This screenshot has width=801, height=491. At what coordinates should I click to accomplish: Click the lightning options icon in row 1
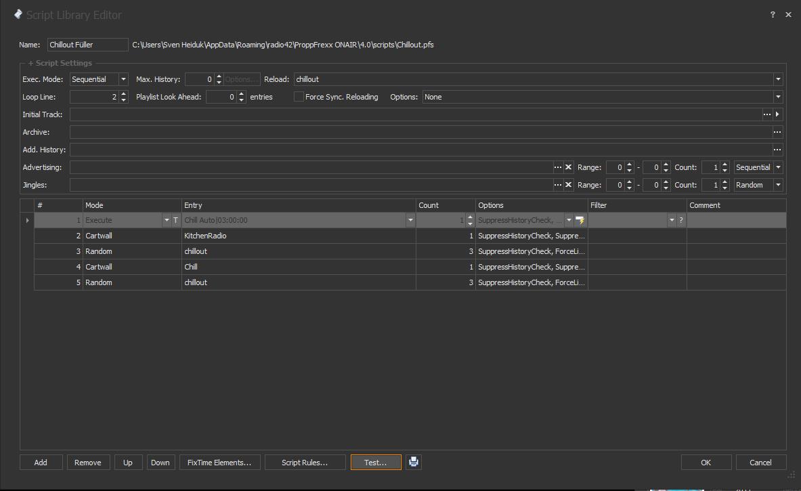[x=580, y=220]
